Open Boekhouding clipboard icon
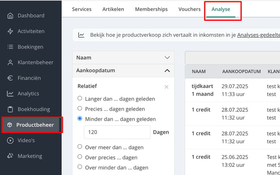This screenshot has width=280, height=175. pos(10,109)
